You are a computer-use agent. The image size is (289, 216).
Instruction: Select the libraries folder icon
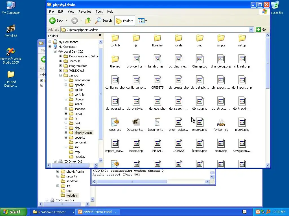point(157,38)
